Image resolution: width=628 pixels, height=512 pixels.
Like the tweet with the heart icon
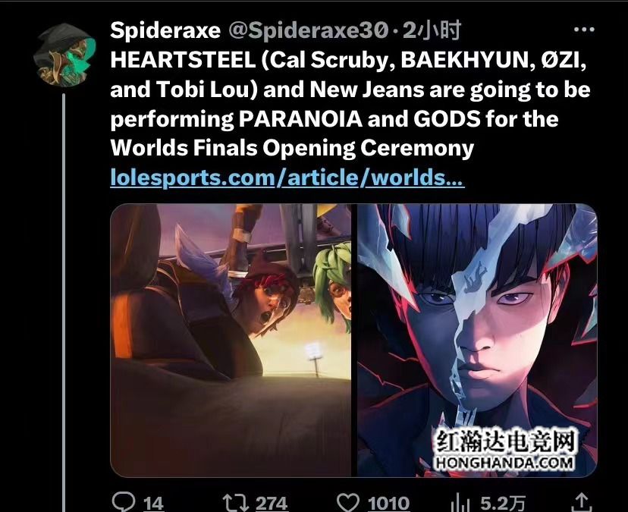(347, 502)
